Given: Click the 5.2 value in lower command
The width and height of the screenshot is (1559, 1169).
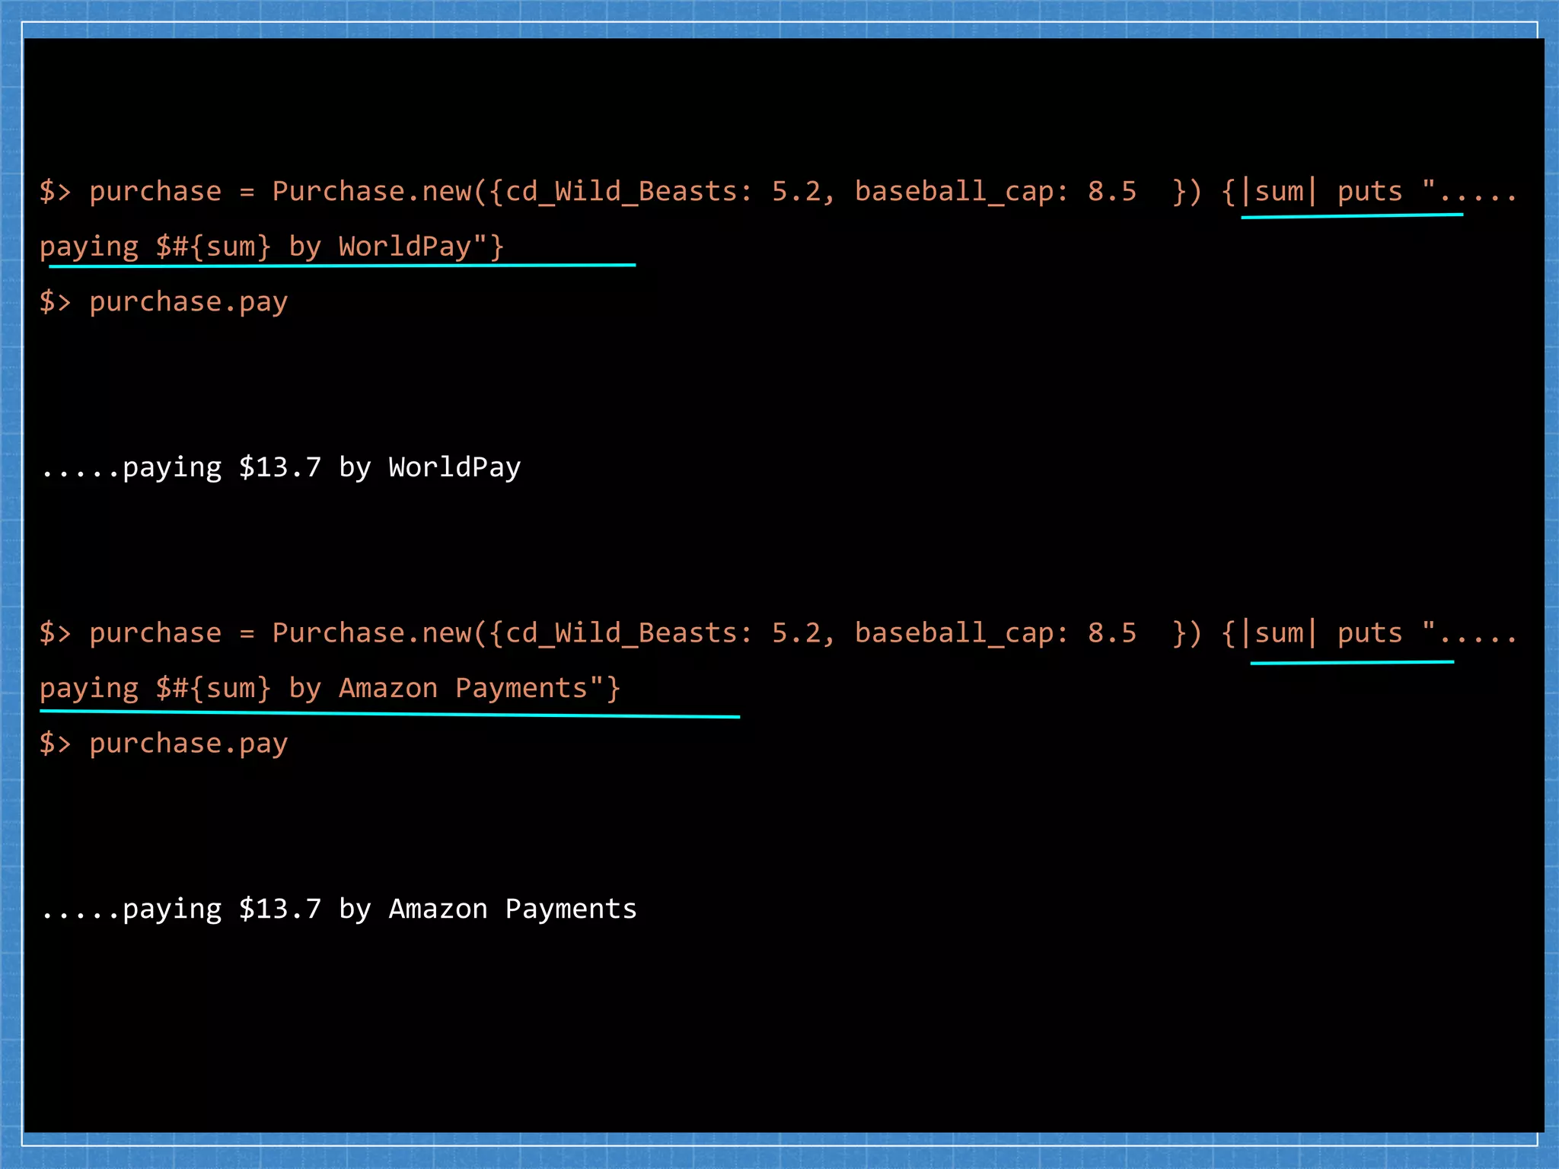Looking at the screenshot, I should 795,633.
